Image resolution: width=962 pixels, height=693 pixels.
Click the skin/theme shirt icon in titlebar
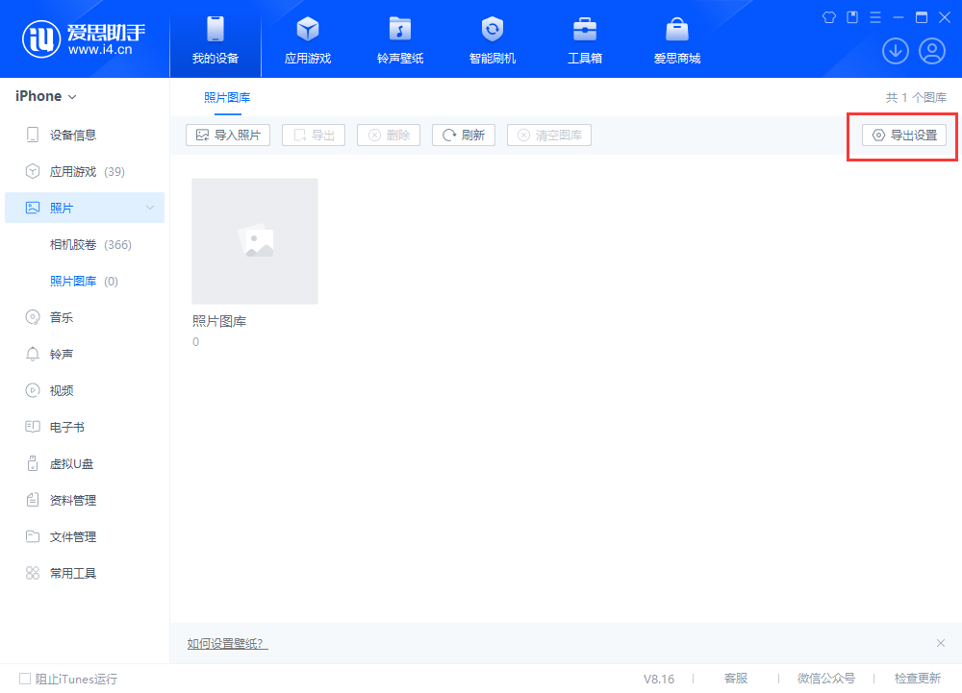(828, 16)
